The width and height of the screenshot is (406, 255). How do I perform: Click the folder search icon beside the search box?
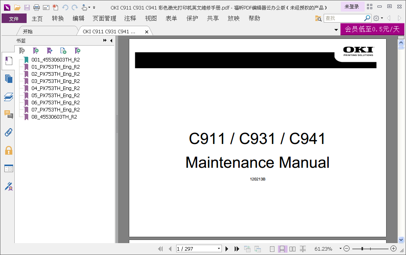(x=318, y=18)
